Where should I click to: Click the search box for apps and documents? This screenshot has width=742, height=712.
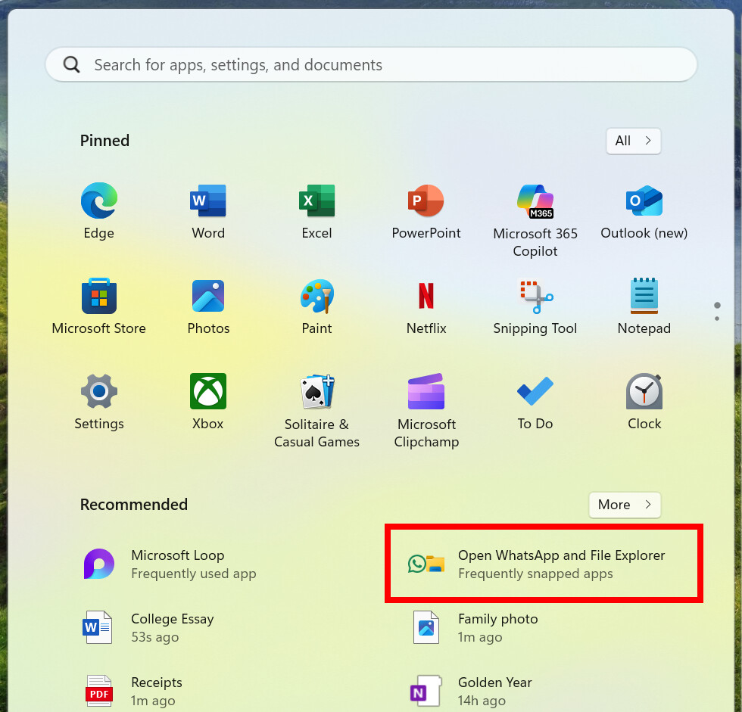click(371, 65)
